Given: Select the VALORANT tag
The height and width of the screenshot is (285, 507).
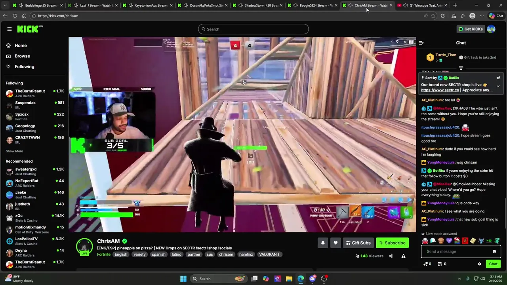Looking at the screenshot, I should (x=269, y=255).
